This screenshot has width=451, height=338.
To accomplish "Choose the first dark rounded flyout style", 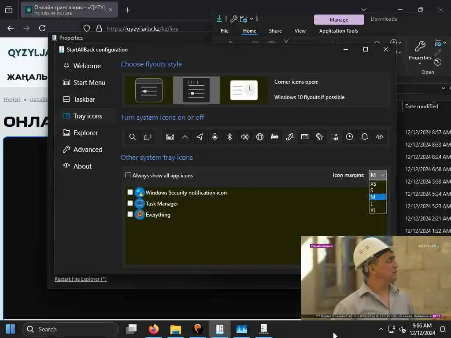I will tap(149, 90).
